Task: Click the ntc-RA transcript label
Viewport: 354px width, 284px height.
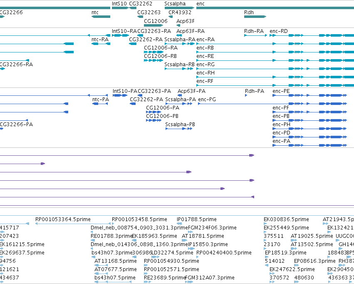Action: click(x=100, y=39)
